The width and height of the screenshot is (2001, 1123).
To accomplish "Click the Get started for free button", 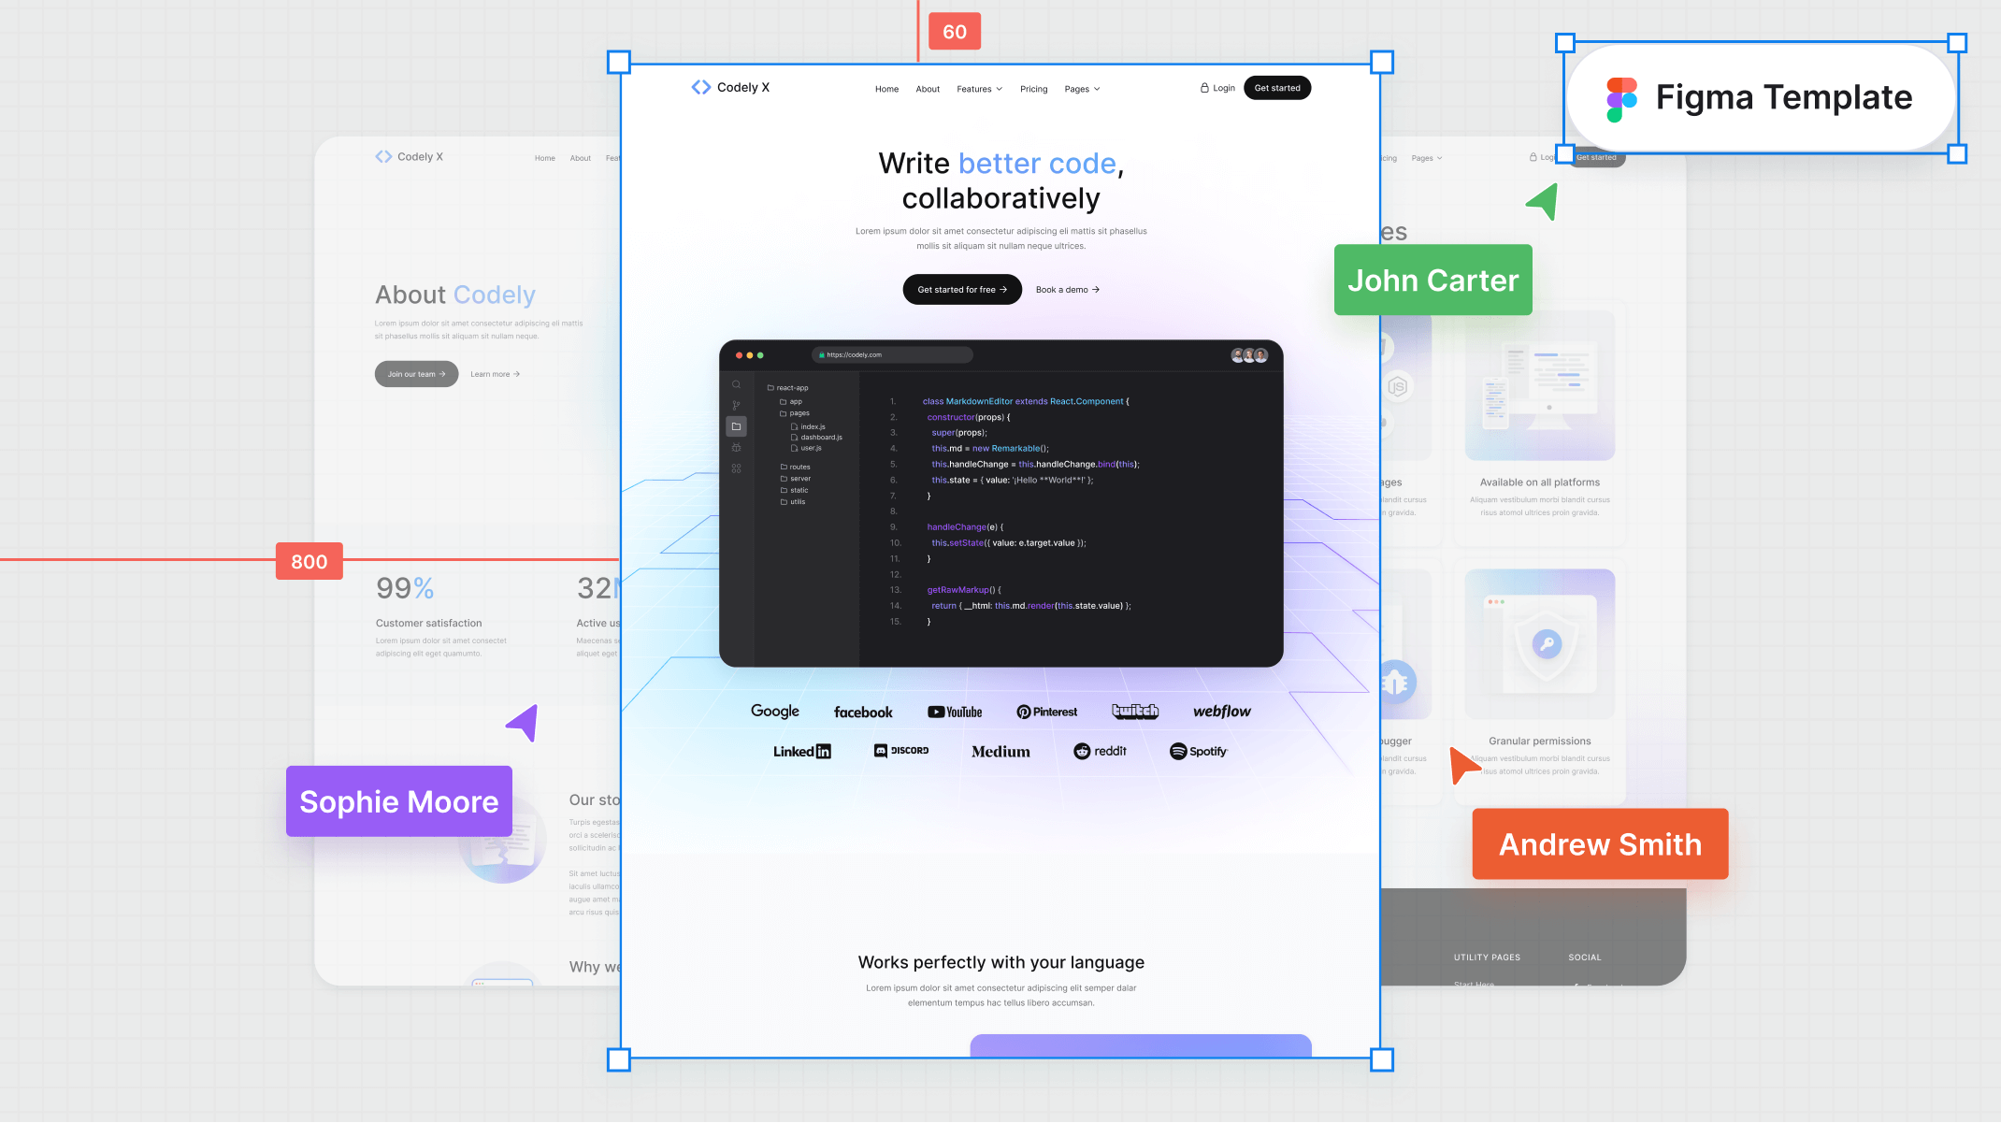I will click(x=962, y=289).
